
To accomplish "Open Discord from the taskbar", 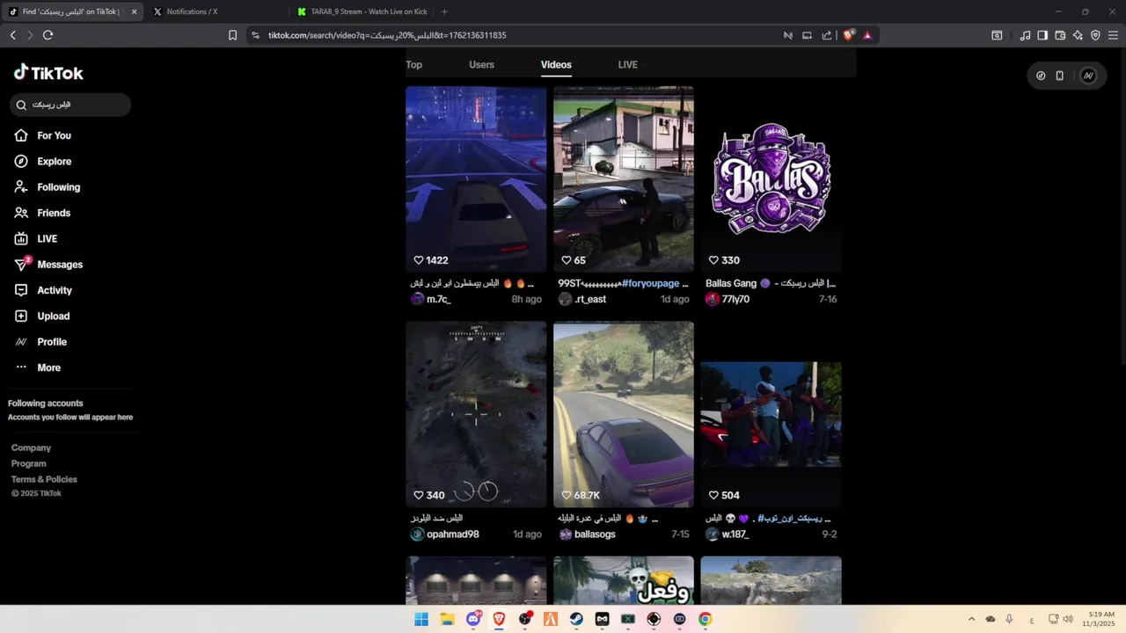I will pyautogui.click(x=473, y=619).
